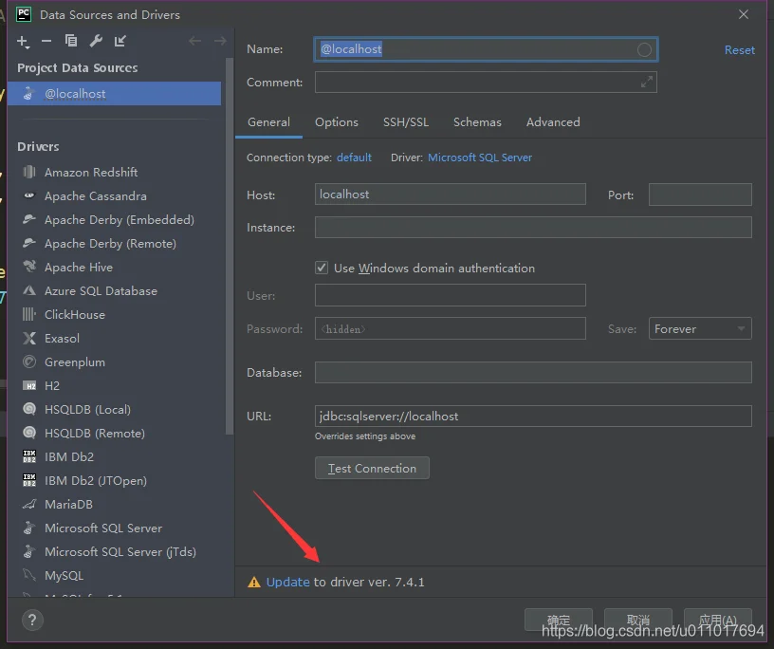Select the Exasol driver icon
This screenshot has width=774, height=649.
coord(29,338)
